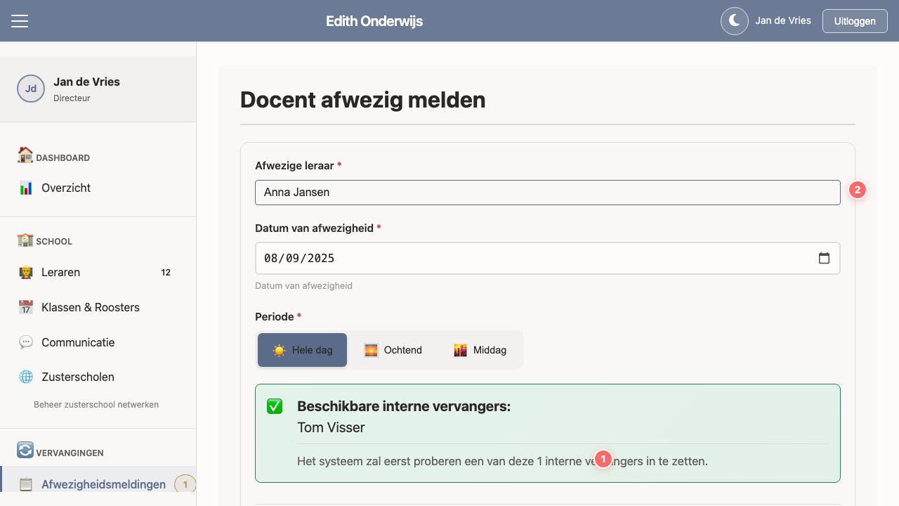This screenshot has width=899, height=506.
Task: Open Klassen & Roosters page
Action: click(98, 307)
